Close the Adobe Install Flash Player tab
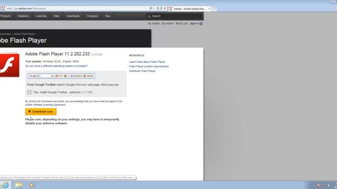The height and width of the screenshot is (189, 337). (x=209, y=9)
